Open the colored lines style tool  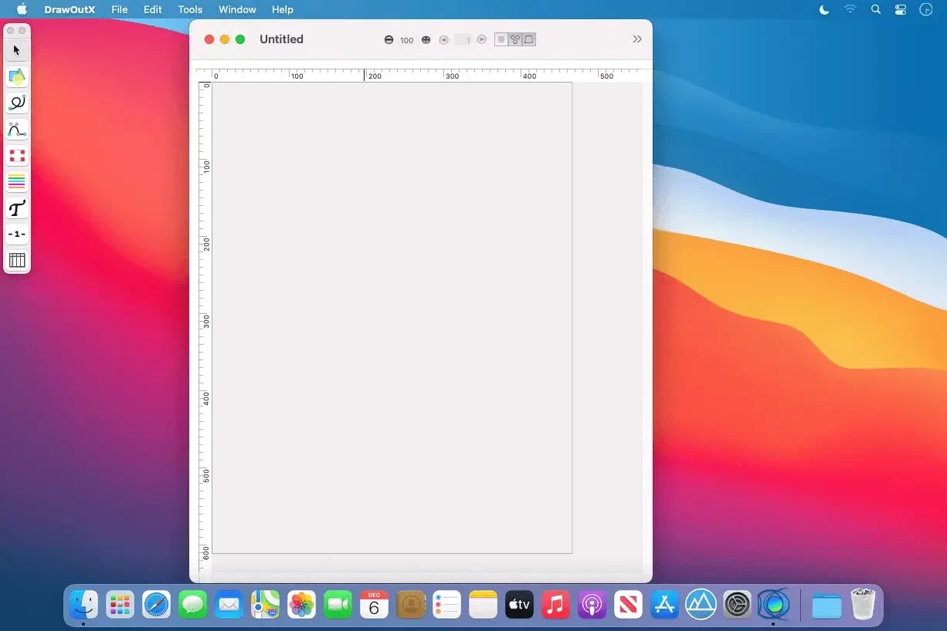pos(17,182)
